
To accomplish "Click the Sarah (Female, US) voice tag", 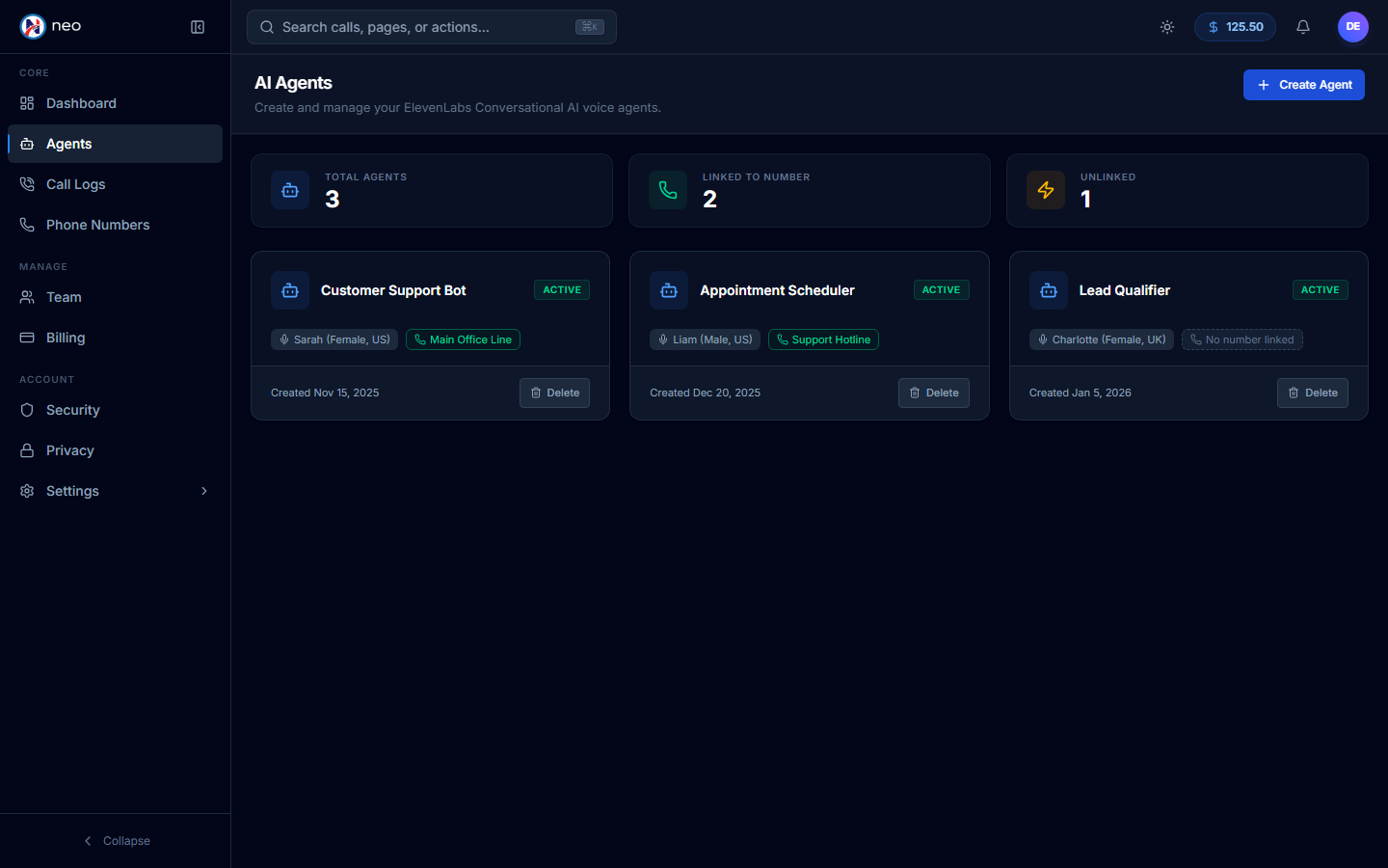I will [x=334, y=339].
